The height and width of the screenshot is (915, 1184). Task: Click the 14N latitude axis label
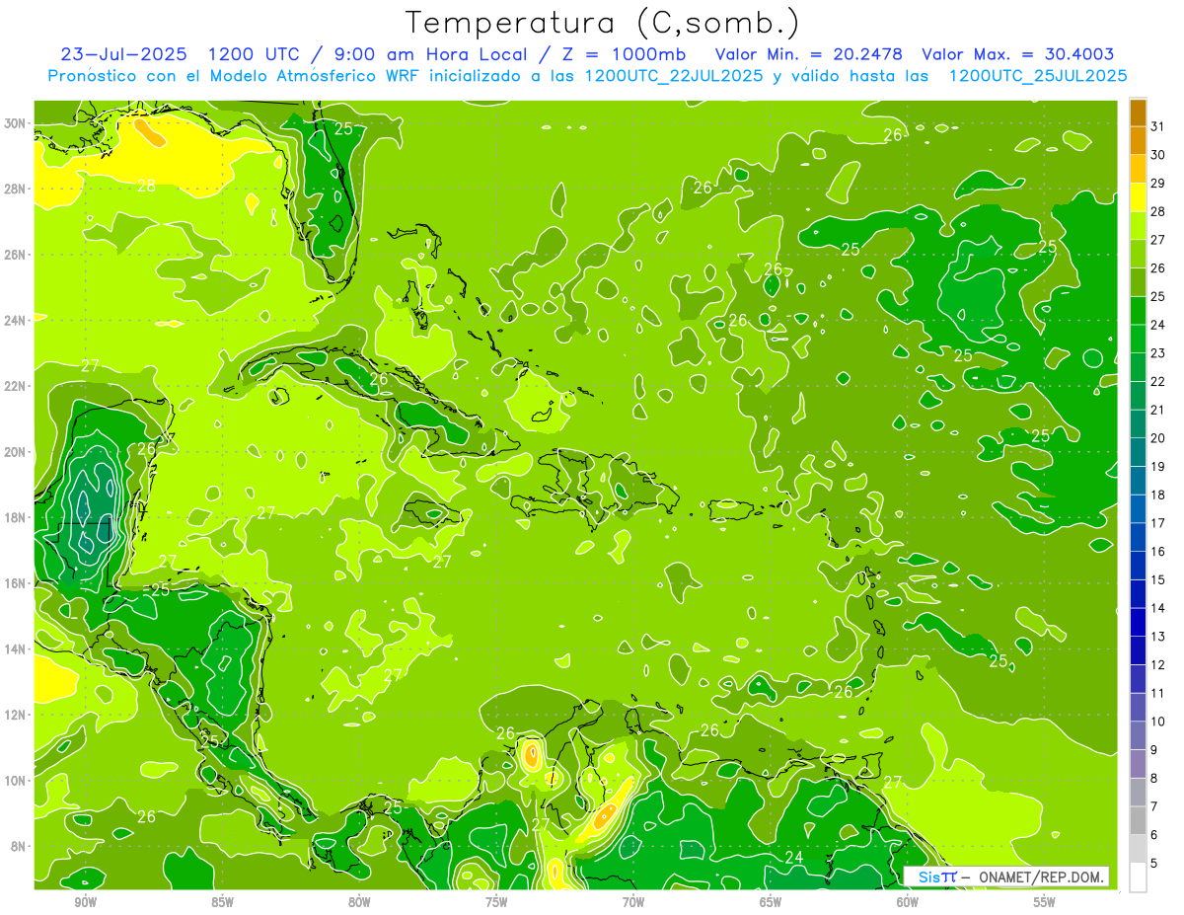pos(17,648)
